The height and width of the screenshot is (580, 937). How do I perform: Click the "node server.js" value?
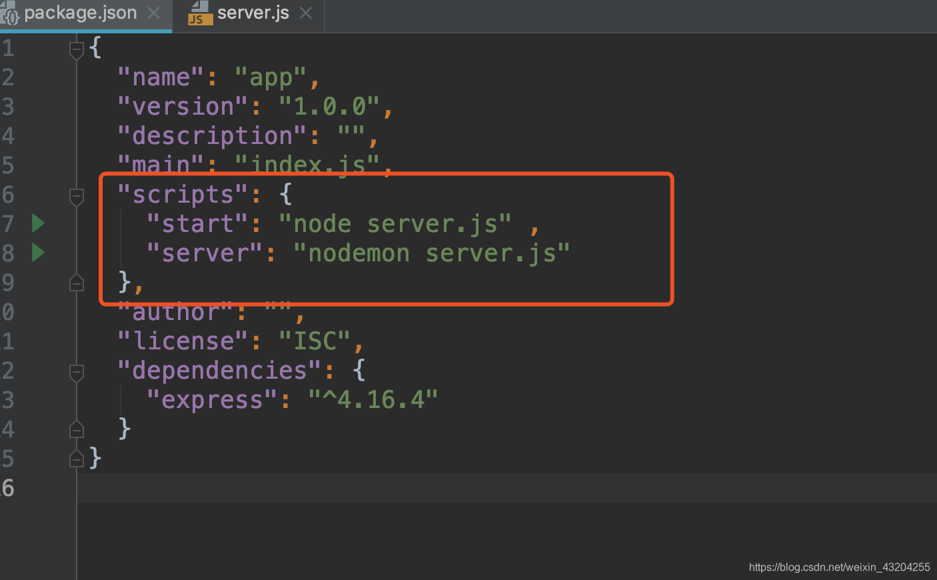tap(395, 224)
